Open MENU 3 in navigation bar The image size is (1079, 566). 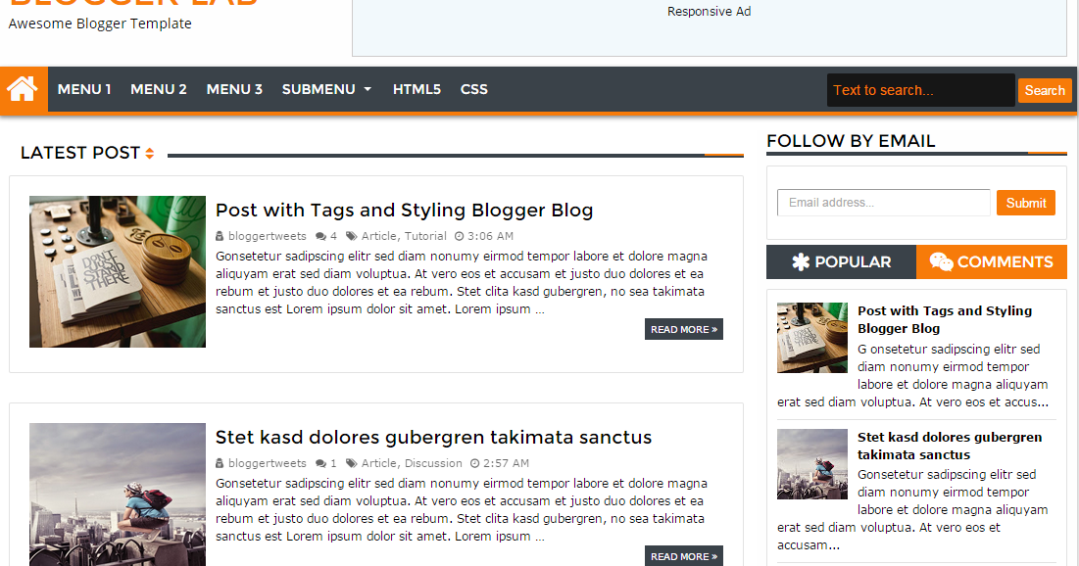[x=234, y=89]
